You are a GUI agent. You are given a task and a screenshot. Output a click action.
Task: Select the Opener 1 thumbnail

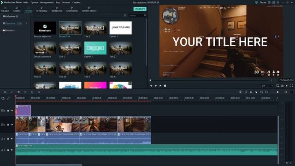coord(121,28)
